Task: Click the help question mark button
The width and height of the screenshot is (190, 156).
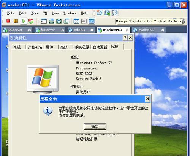Action: [x=125, y=38]
